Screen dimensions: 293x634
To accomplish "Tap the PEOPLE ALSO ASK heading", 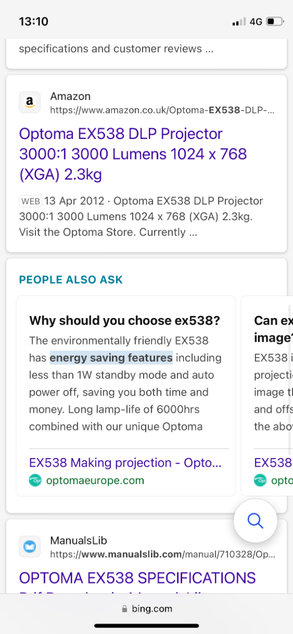I will [x=71, y=280].
